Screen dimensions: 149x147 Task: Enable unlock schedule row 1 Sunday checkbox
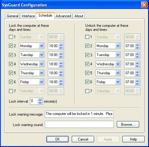point(87,37)
